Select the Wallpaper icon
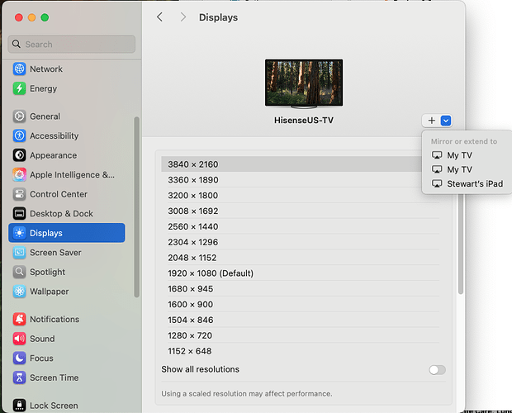Viewport: 512px width, 413px height. (x=19, y=292)
